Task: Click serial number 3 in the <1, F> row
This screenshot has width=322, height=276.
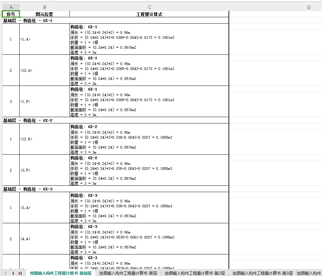Action: [x=11, y=102]
